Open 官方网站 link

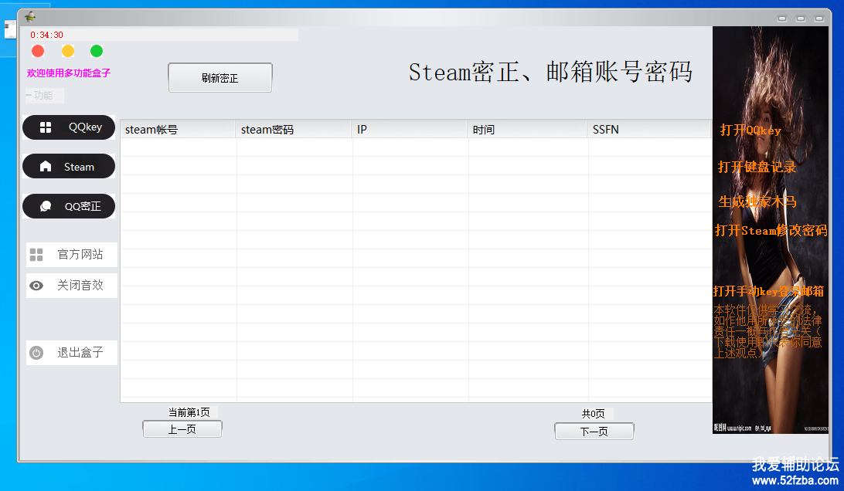pos(72,254)
